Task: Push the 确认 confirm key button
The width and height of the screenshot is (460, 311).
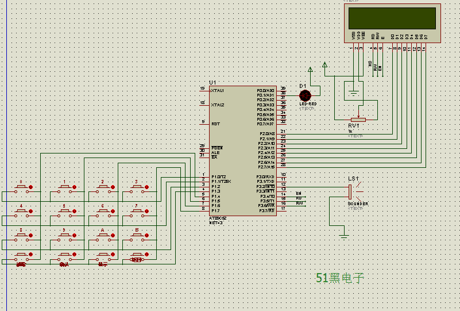Action: pos(64,256)
